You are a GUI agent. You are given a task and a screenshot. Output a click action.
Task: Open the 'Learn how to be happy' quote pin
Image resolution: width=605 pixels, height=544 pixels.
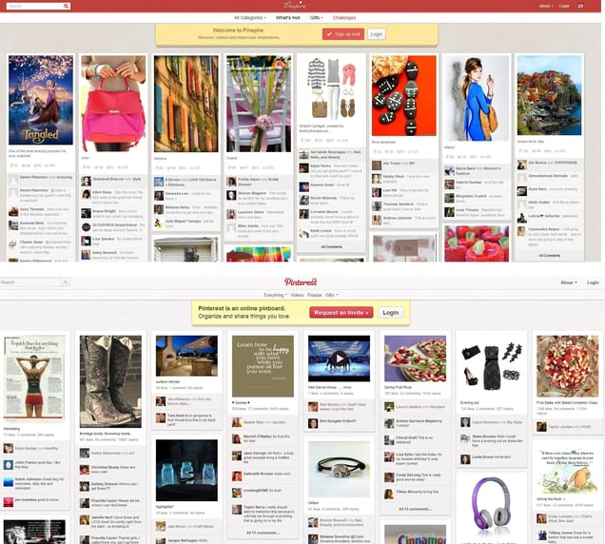[263, 366]
